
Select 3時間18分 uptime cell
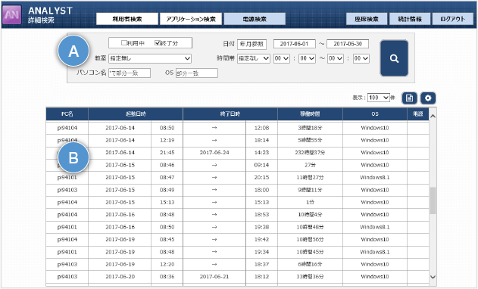pos(310,128)
